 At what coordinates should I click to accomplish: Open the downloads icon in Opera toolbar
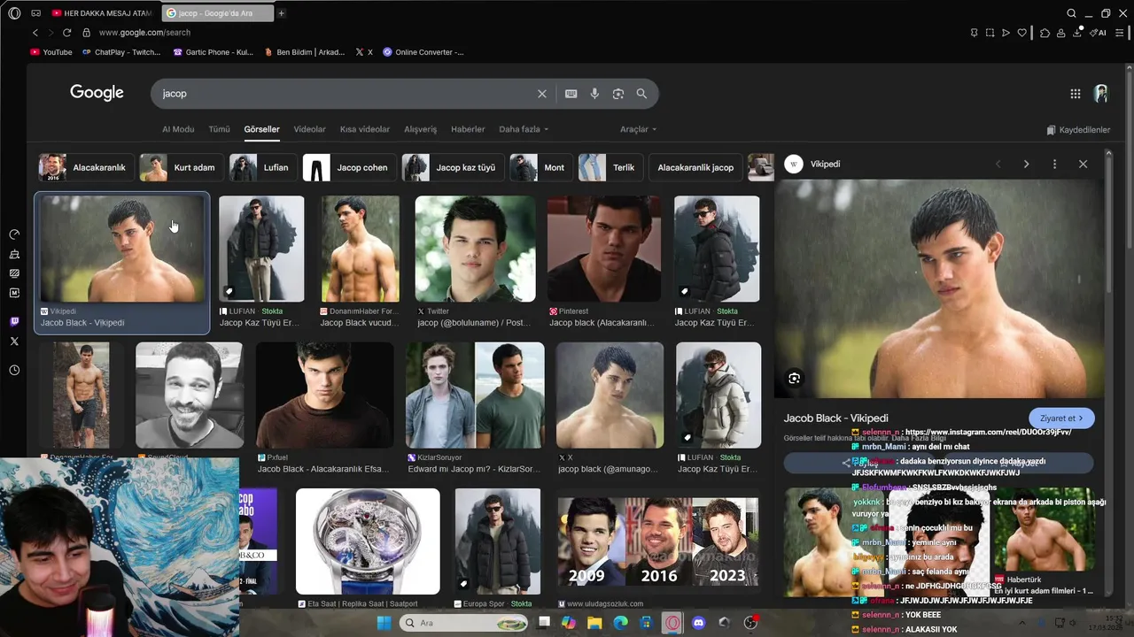pos(1077,33)
